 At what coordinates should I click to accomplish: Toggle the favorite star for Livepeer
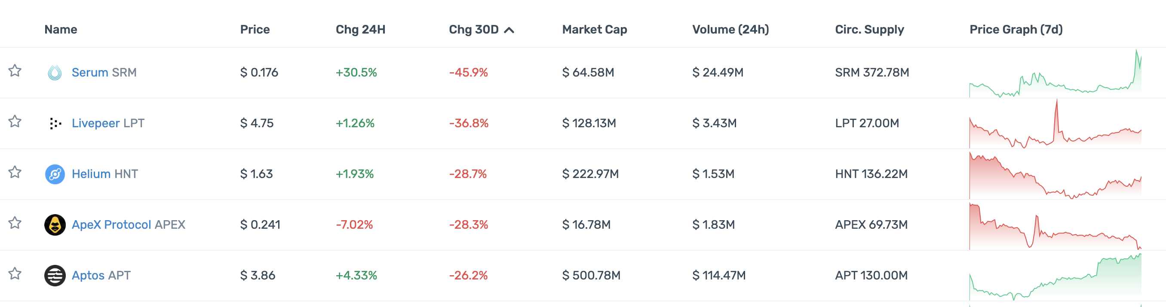pos(15,121)
